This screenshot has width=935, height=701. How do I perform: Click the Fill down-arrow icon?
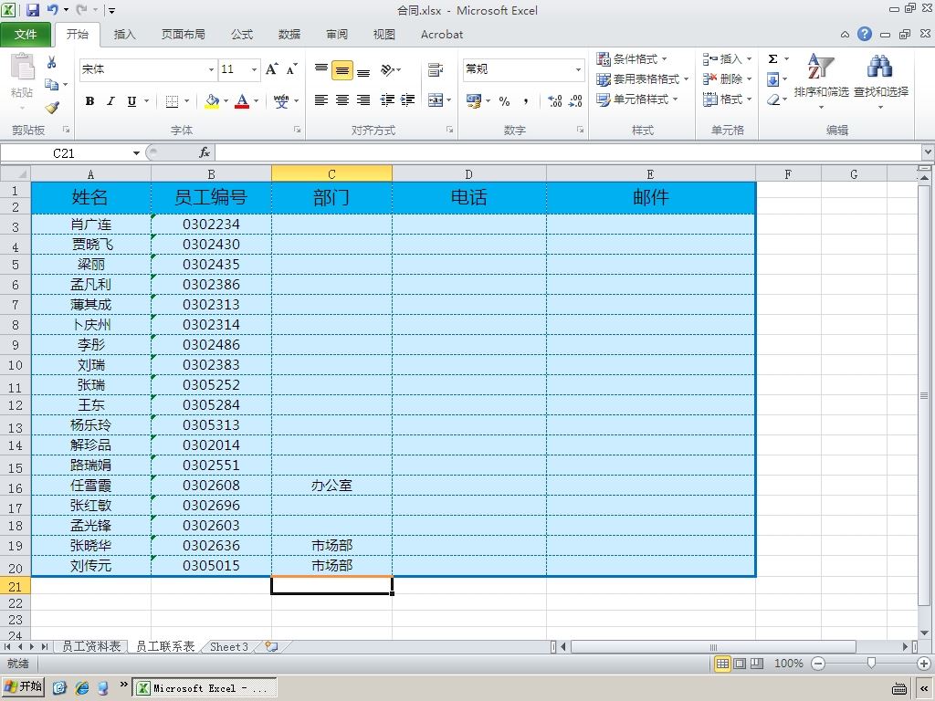pos(772,78)
